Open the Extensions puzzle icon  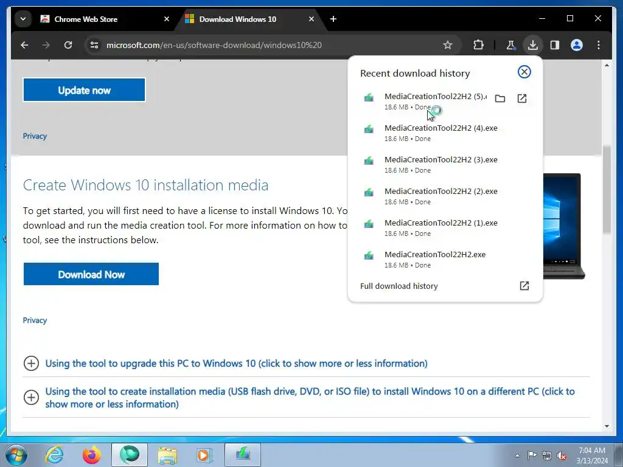pyautogui.click(x=478, y=45)
